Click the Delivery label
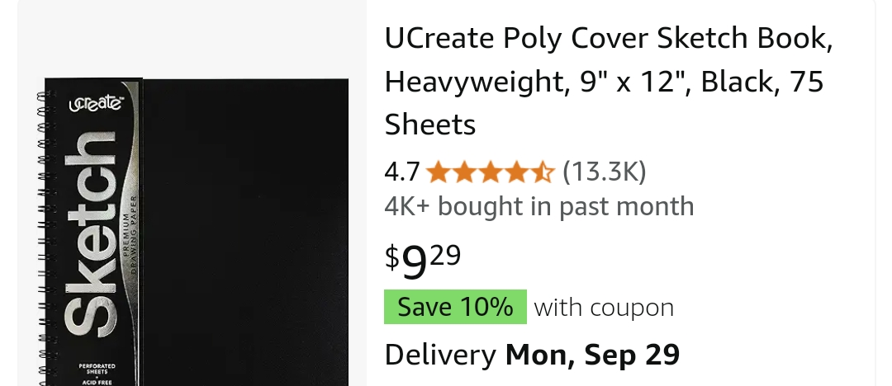This screenshot has height=386, width=892. [x=440, y=355]
